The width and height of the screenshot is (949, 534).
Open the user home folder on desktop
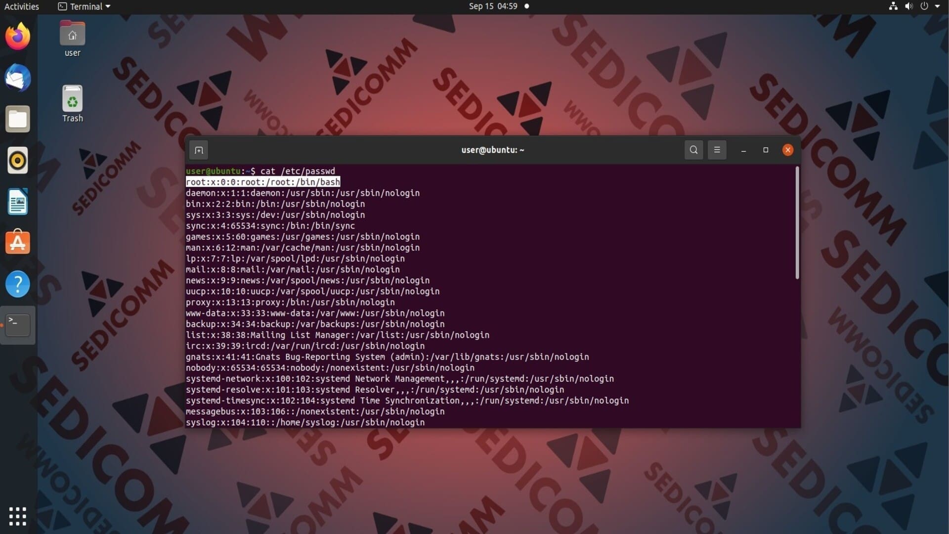(x=72, y=39)
